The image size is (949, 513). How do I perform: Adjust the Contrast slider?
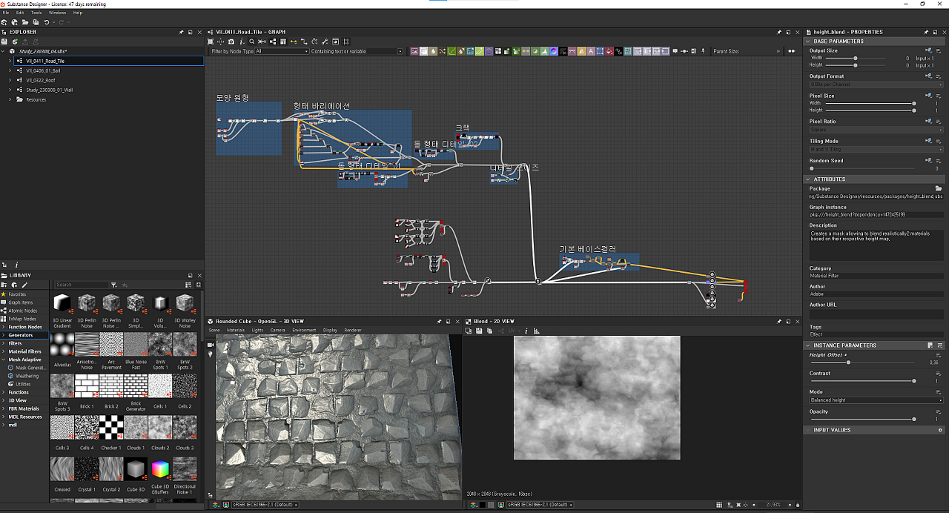(913, 381)
